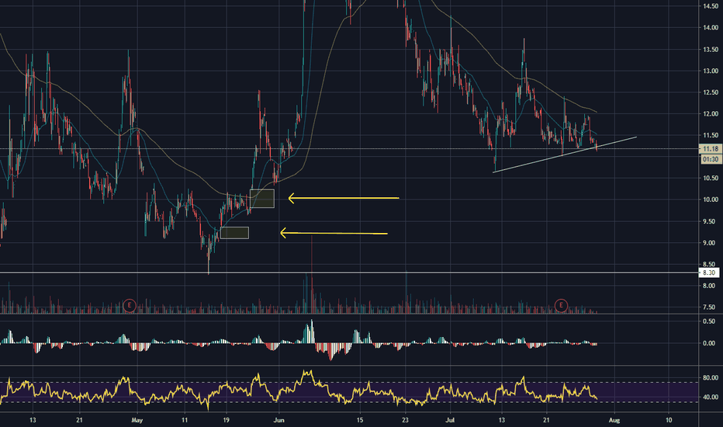Image resolution: width=723 pixels, height=427 pixels.
Task: Click the May label on time axis
Action: coord(137,420)
